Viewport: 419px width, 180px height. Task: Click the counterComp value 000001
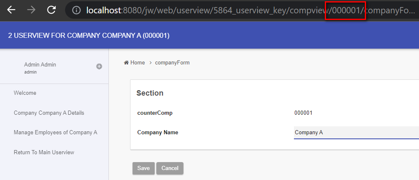click(x=304, y=113)
